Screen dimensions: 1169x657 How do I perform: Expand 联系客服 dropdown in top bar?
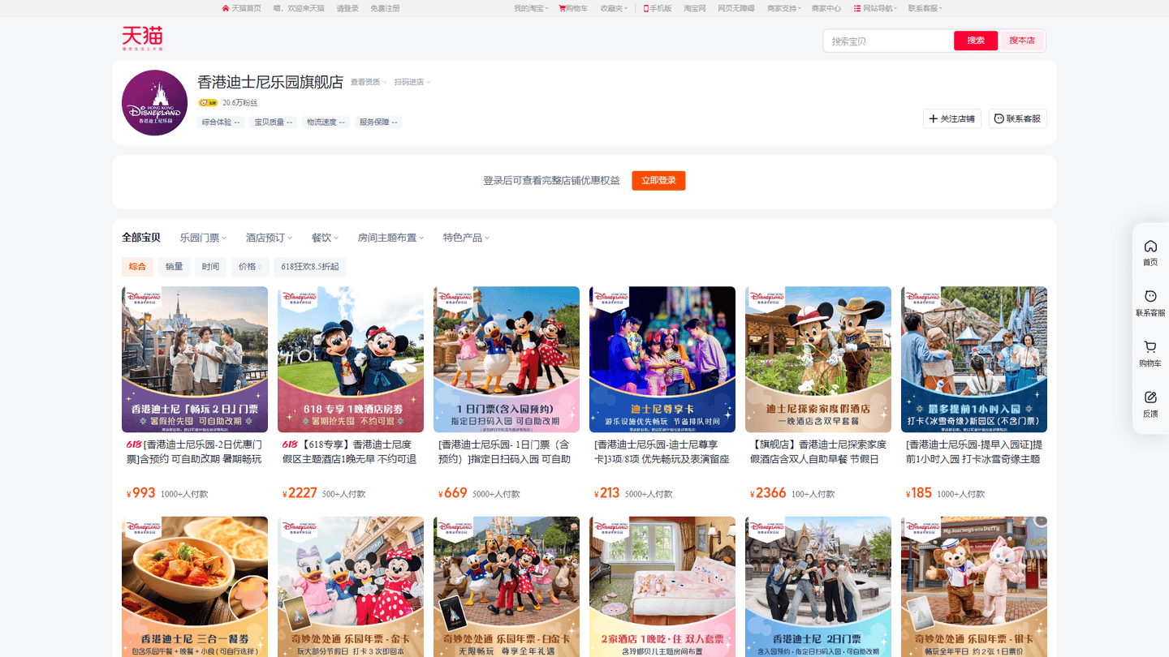coord(925,8)
